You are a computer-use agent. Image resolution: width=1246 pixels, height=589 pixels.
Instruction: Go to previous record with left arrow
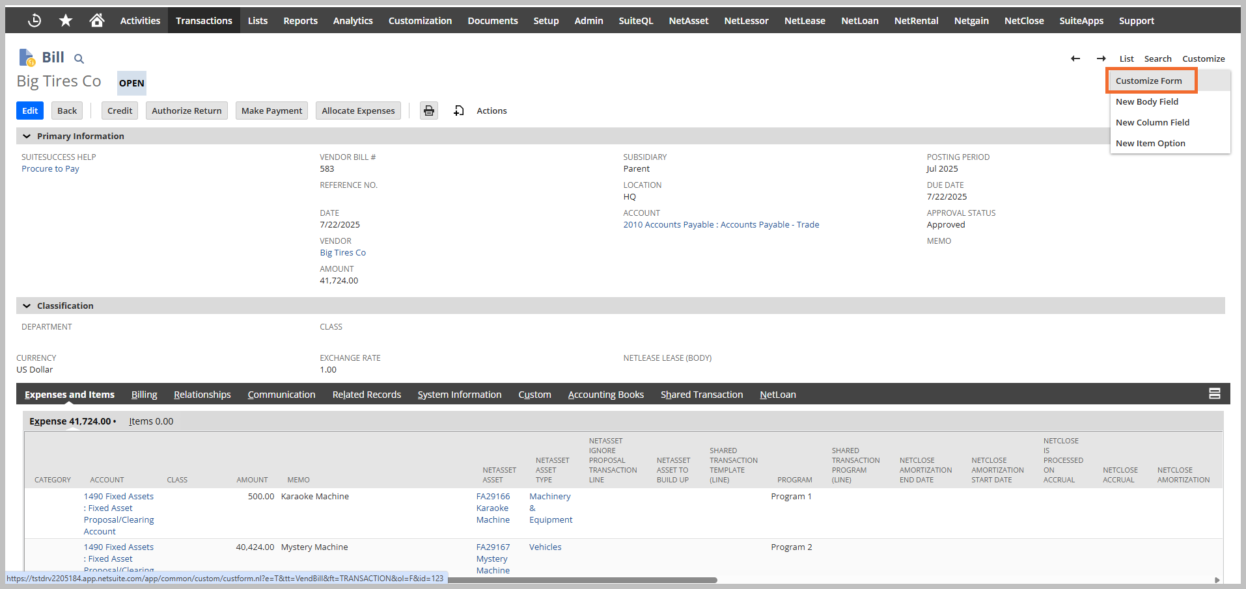pyautogui.click(x=1075, y=59)
